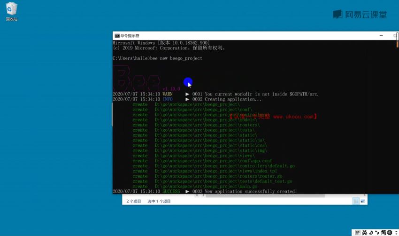Click the 'Microsoft Windows [版本 10.0.18362.900]' line
Screen dimensions: 399x236
point(161,43)
